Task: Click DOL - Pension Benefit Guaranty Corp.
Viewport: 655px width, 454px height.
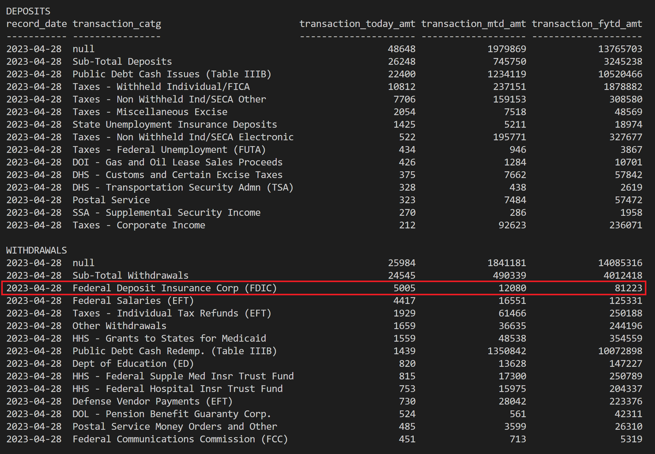Action: click(171, 413)
